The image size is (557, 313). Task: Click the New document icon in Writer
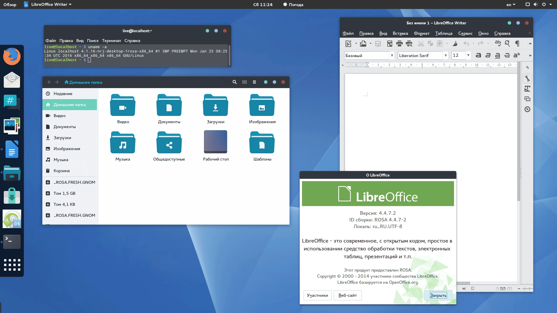[x=348, y=44]
